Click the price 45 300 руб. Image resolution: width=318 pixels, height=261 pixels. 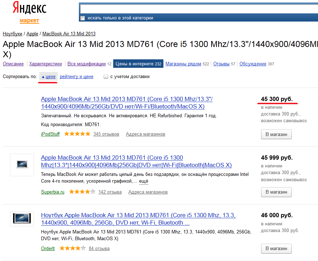(277, 99)
